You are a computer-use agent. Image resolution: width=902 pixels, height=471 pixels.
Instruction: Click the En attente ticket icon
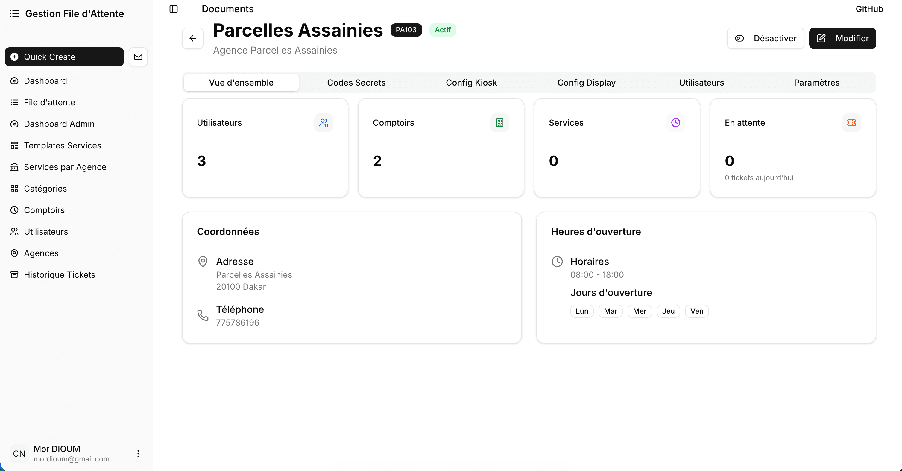click(x=851, y=123)
